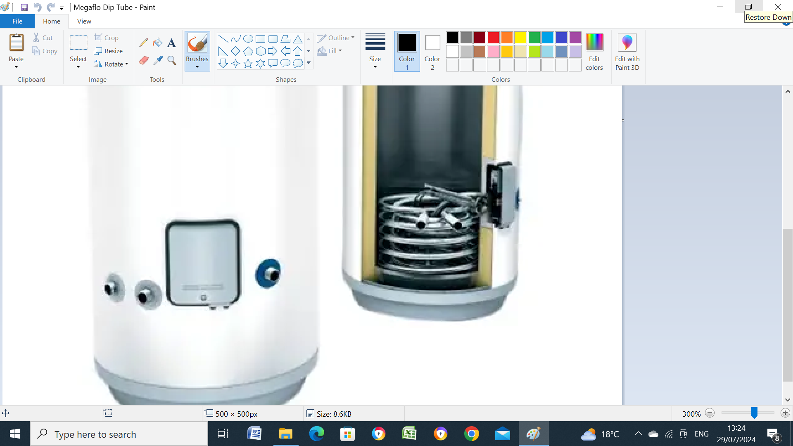Open the File menu
Image resolution: width=793 pixels, height=446 pixels.
pyautogui.click(x=17, y=21)
